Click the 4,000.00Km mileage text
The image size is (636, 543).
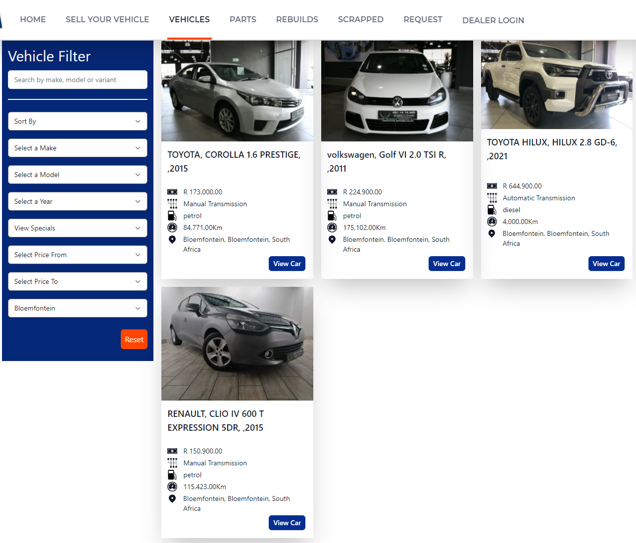click(520, 222)
